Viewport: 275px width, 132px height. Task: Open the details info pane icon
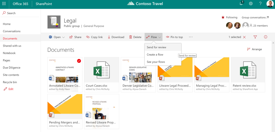coord(266,37)
